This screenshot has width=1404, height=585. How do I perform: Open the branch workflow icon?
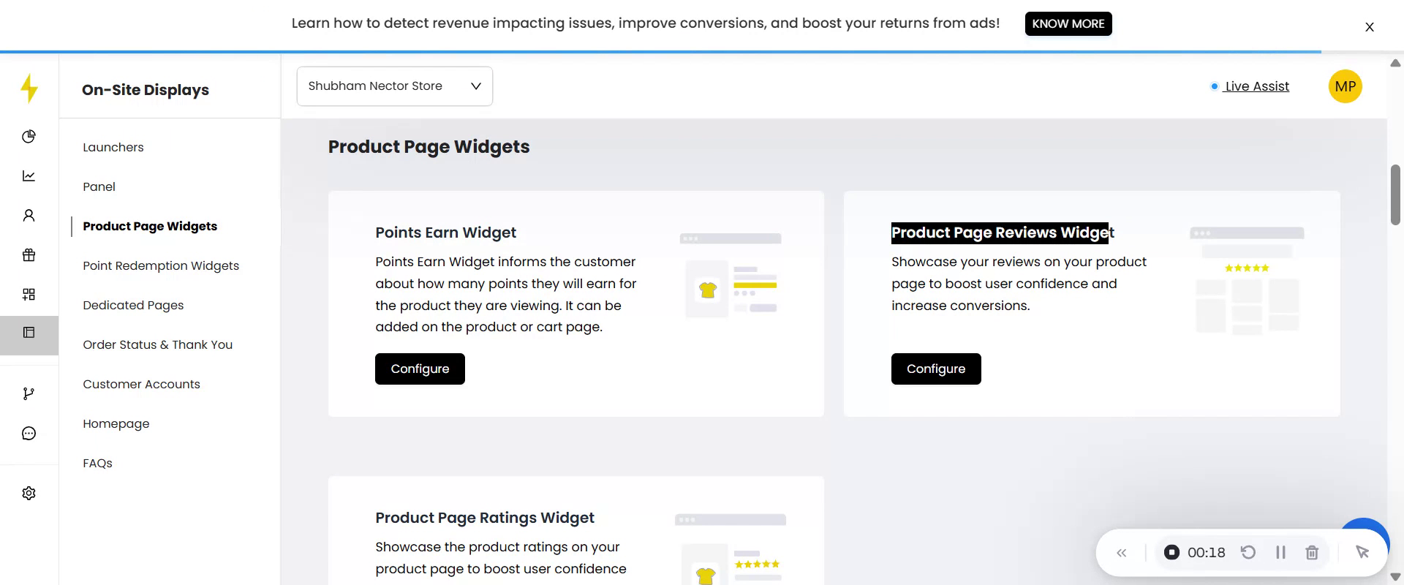pyautogui.click(x=29, y=394)
